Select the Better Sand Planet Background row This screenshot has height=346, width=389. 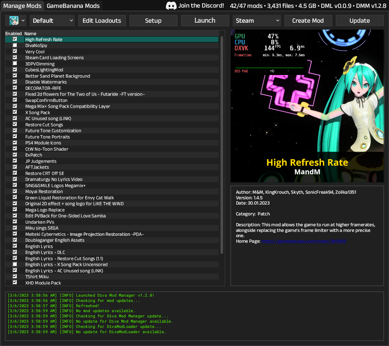click(112, 76)
